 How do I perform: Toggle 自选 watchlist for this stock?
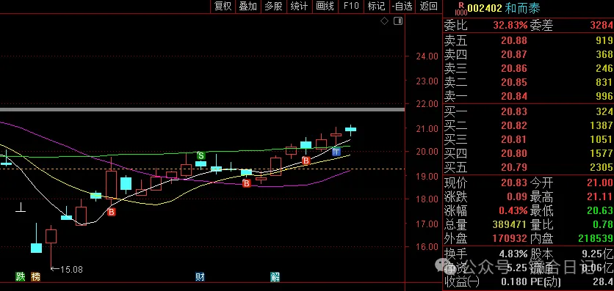[x=402, y=6]
